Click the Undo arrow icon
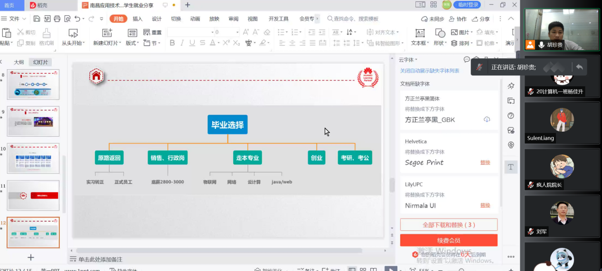Viewport: 602px width, 271px height. [77, 19]
